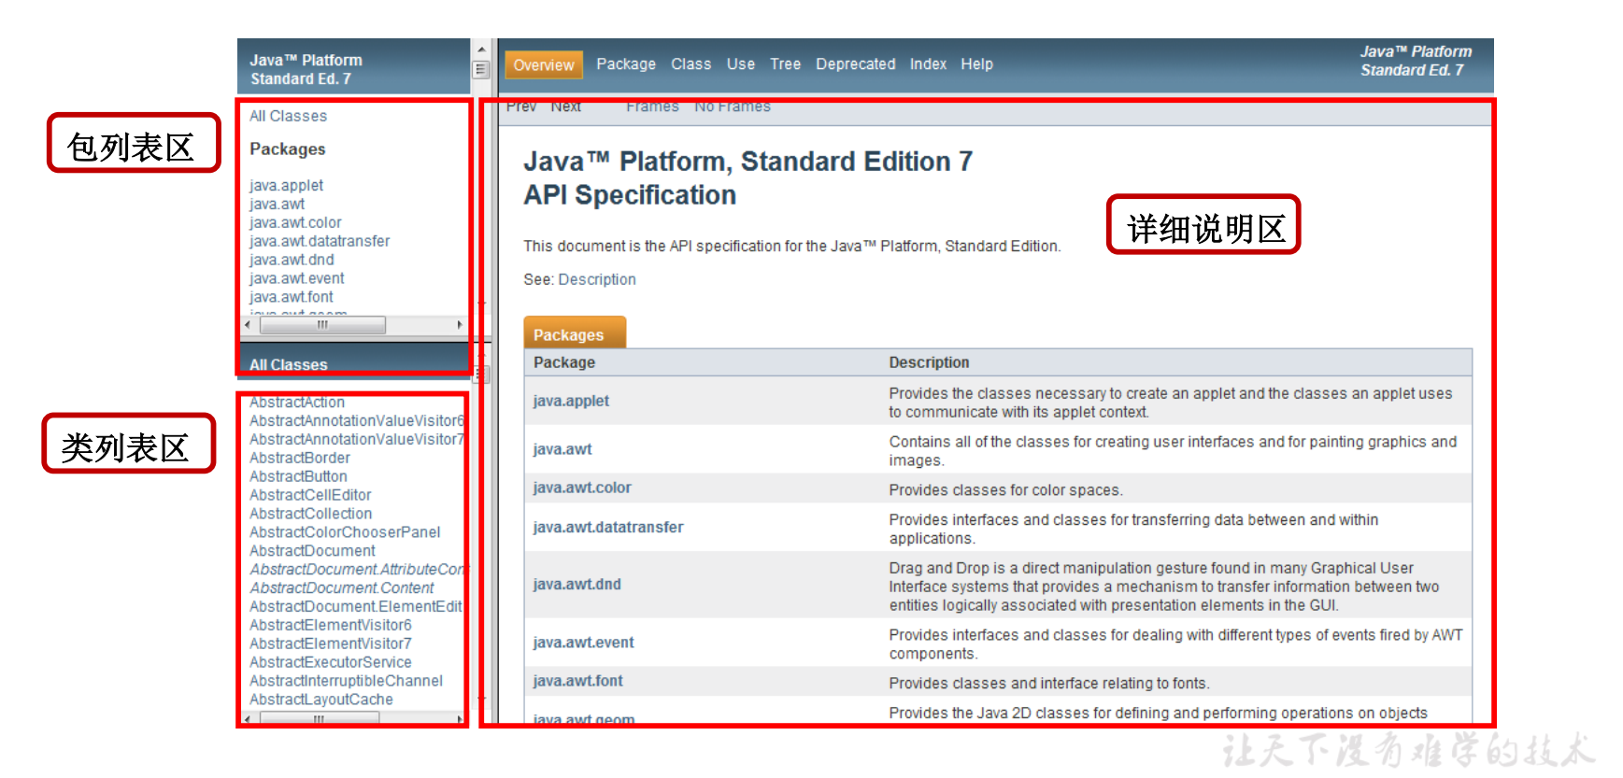Click packages frame vertical scroll up arrow
This screenshot has width=1623, height=778.
(x=482, y=50)
